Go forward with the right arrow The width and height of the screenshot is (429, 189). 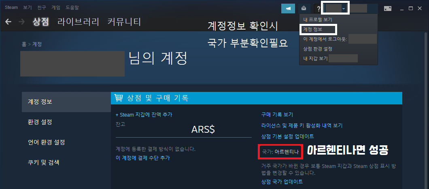[21, 21]
